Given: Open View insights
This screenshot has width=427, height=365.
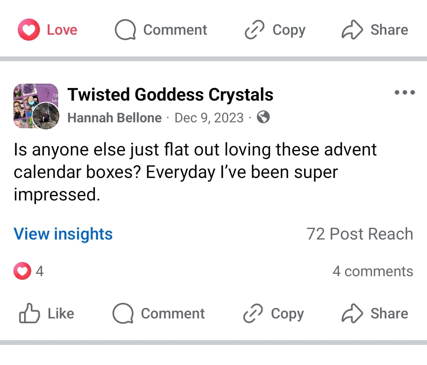Looking at the screenshot, I should 63,234.
